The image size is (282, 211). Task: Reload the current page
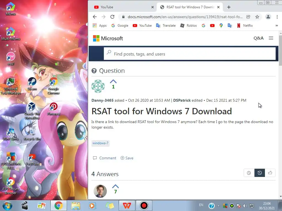click(x=112, y=17)
